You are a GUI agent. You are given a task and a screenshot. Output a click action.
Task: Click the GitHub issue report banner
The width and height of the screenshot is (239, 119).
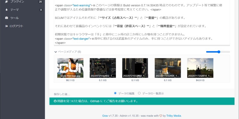click(142, 101)
